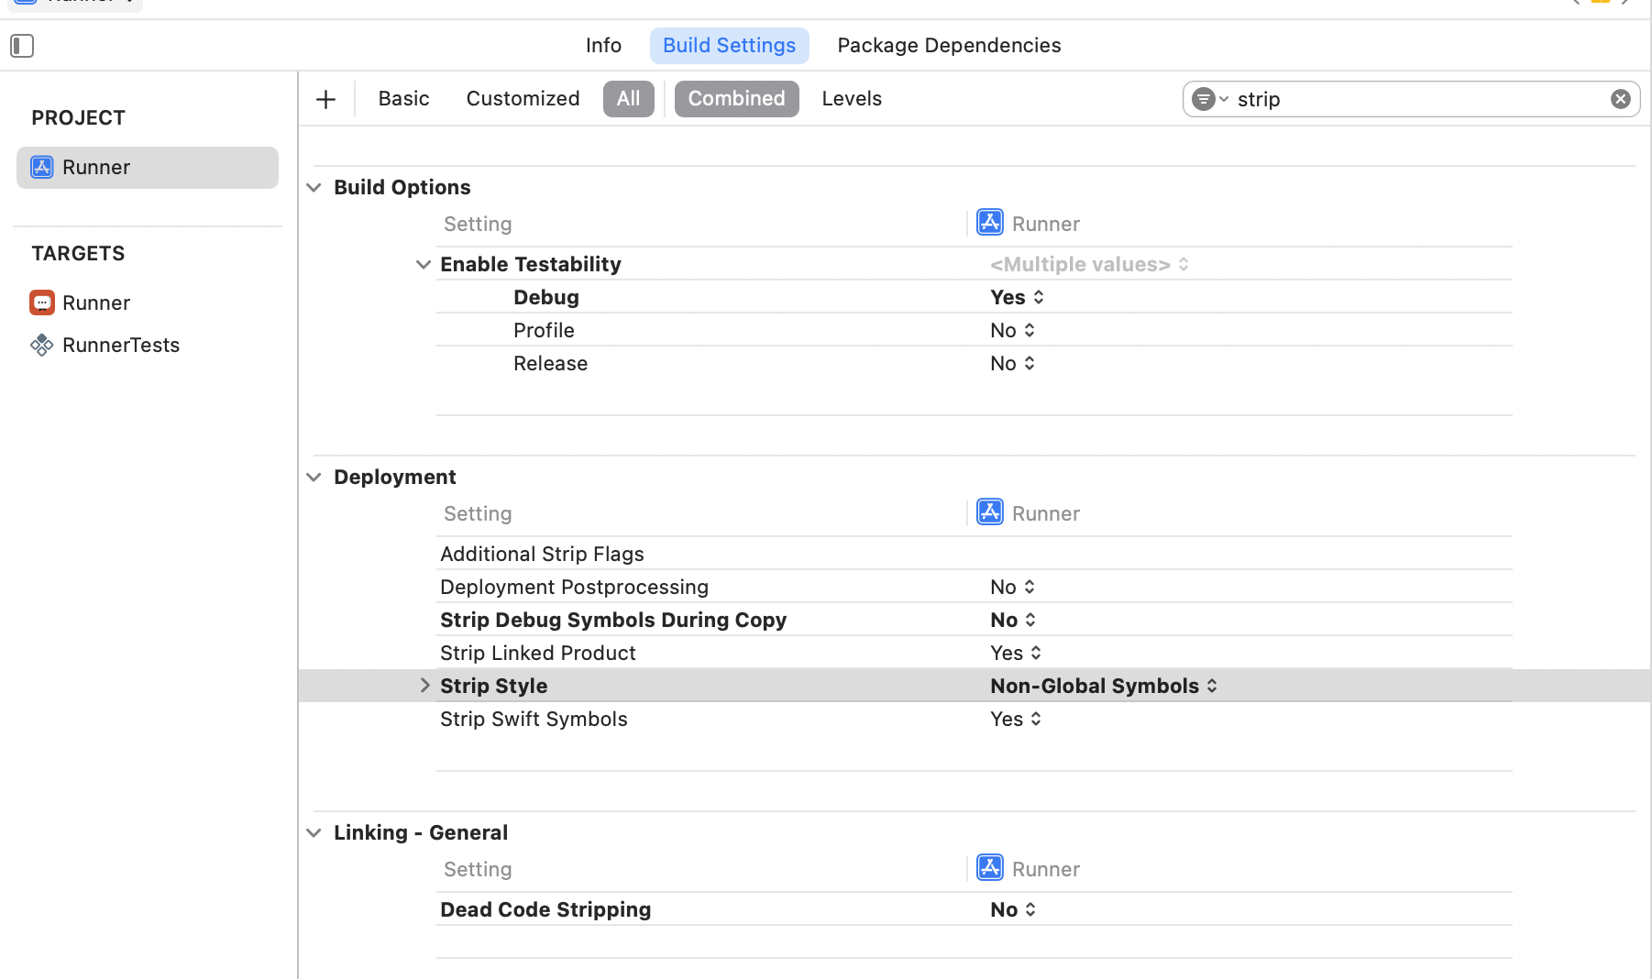The width and height of the screenshot is (1652, 979).
Task: Select the Debug configuration row label
Action: [x=546, y=297]
